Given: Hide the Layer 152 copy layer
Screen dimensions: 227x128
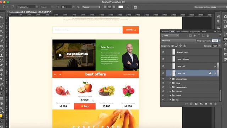Looking at the screenshot, I should coord(163,59).
